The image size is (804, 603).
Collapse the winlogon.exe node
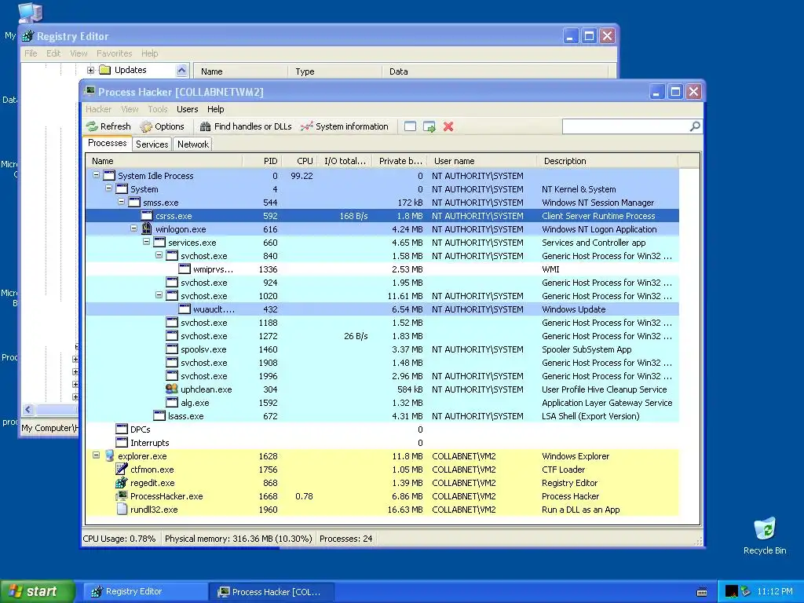[x=133, y=228]
